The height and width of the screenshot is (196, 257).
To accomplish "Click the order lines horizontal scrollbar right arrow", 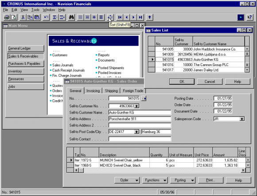I will 243,170.
